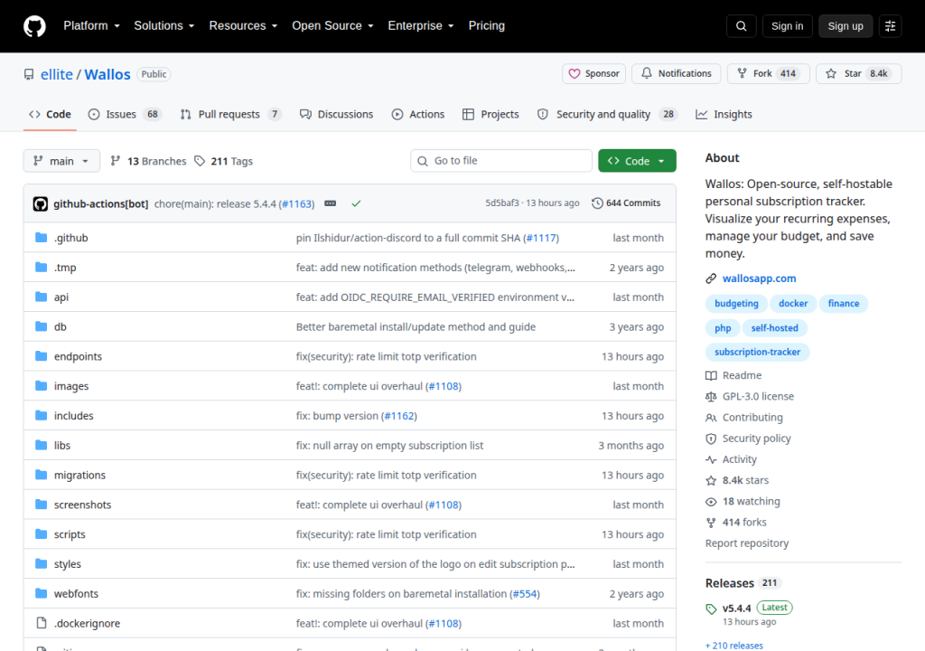
Task: Click the github-actions bot avatar
Action: tap(40, 203)
